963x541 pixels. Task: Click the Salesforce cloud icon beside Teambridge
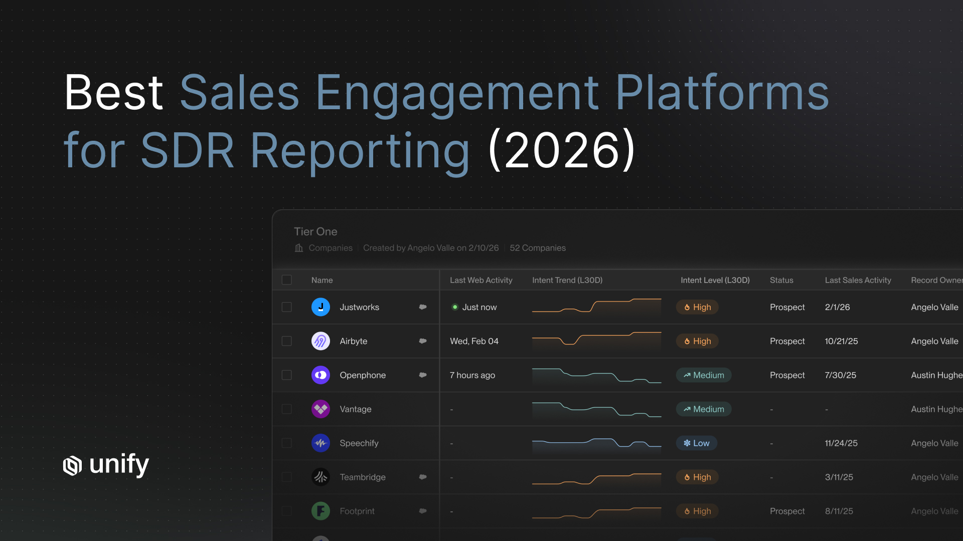(x=423, y=477)
